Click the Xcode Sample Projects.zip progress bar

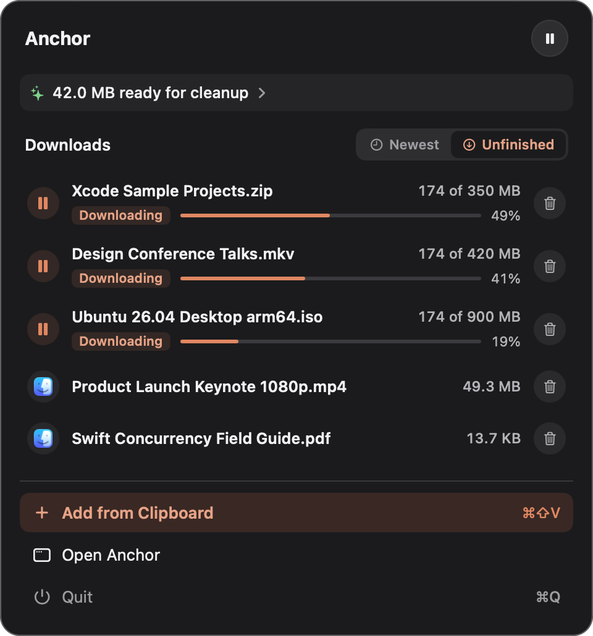(x=330, y=215)
